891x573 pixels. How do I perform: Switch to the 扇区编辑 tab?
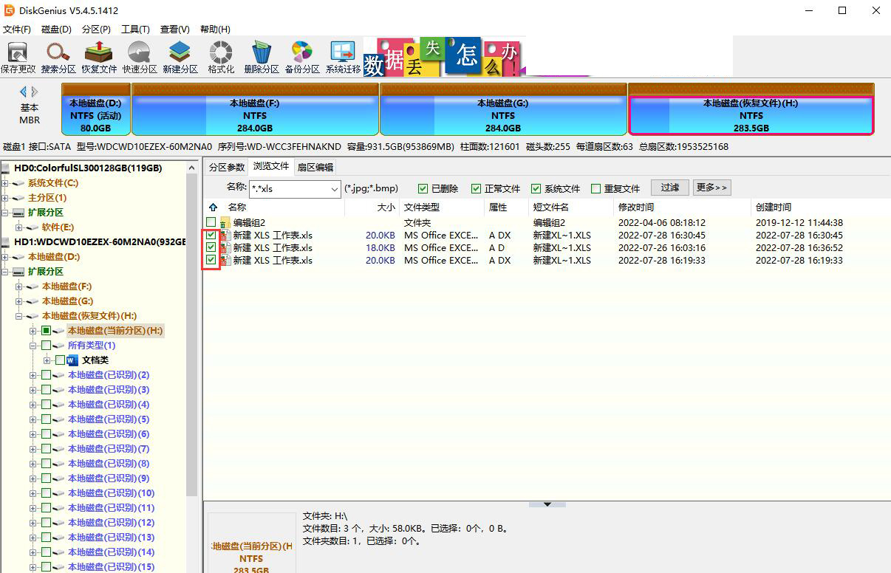click(315, 168)
